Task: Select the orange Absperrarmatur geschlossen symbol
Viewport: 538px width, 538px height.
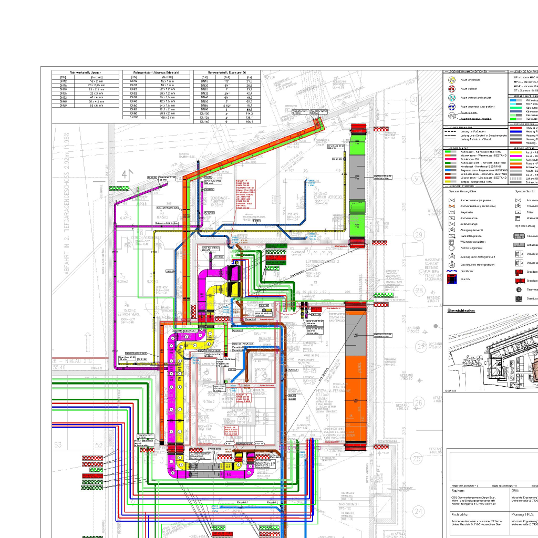Action: click(451, 206)
